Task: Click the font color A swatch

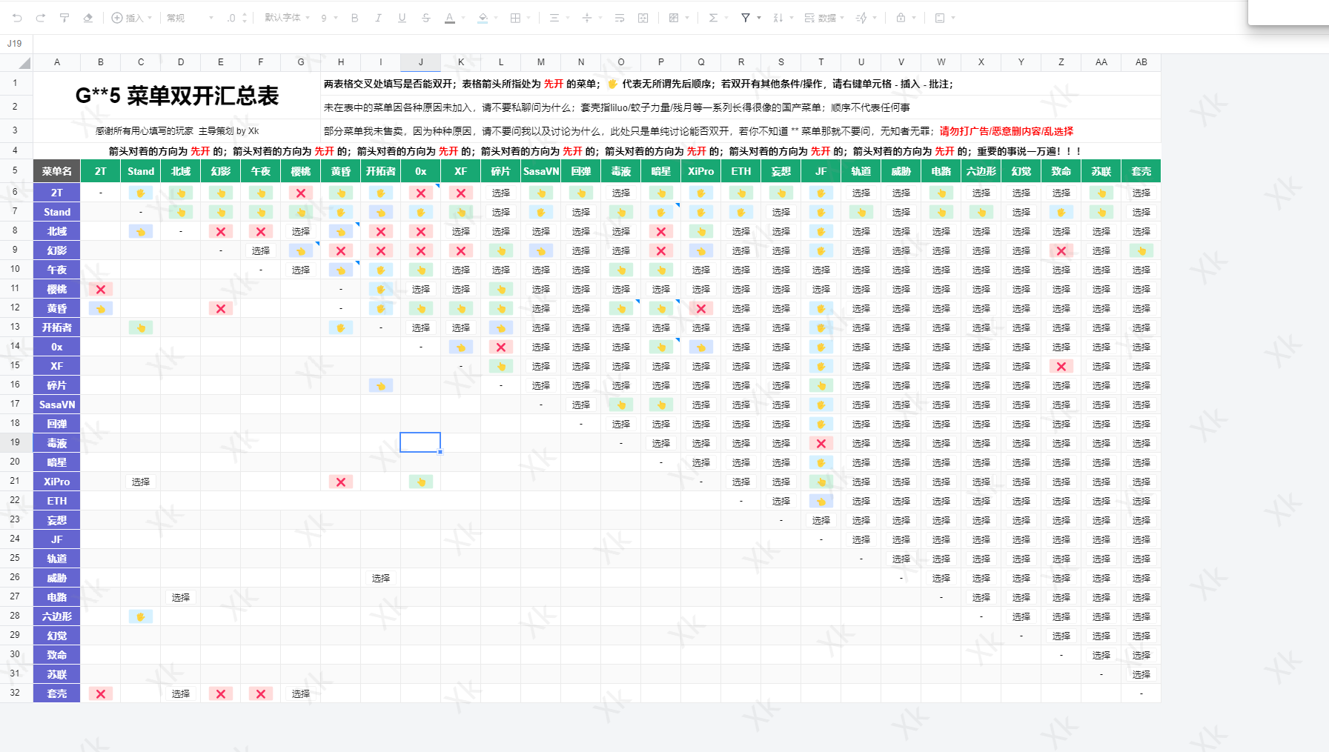Action: [449, 18]
